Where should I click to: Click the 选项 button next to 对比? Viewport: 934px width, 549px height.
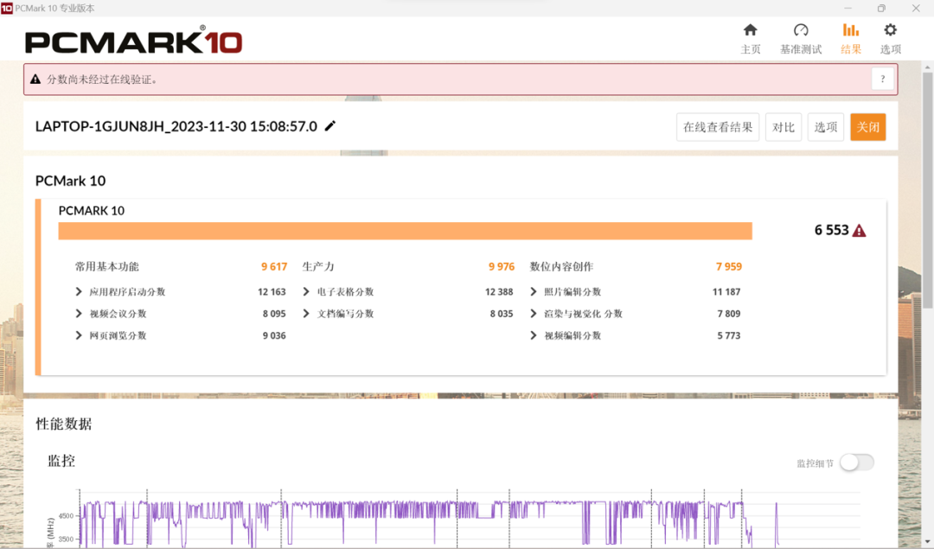[826, 127]
